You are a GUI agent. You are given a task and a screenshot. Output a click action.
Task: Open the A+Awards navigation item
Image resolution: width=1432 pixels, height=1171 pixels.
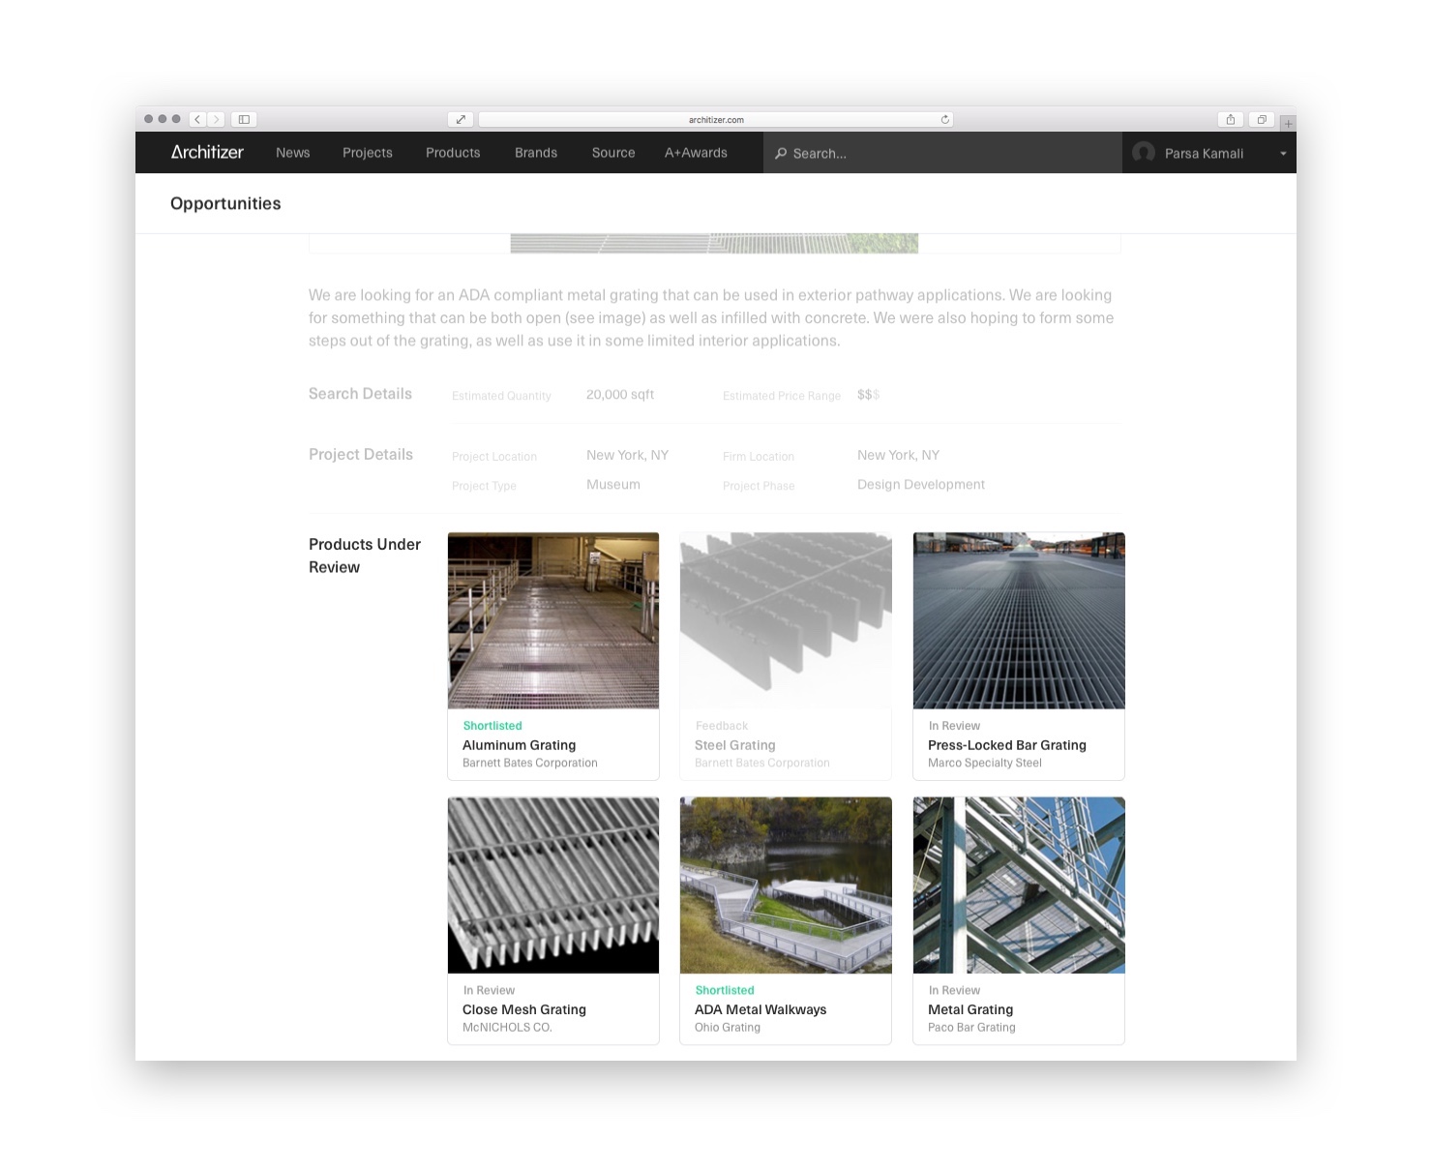(x=696, y=153)
